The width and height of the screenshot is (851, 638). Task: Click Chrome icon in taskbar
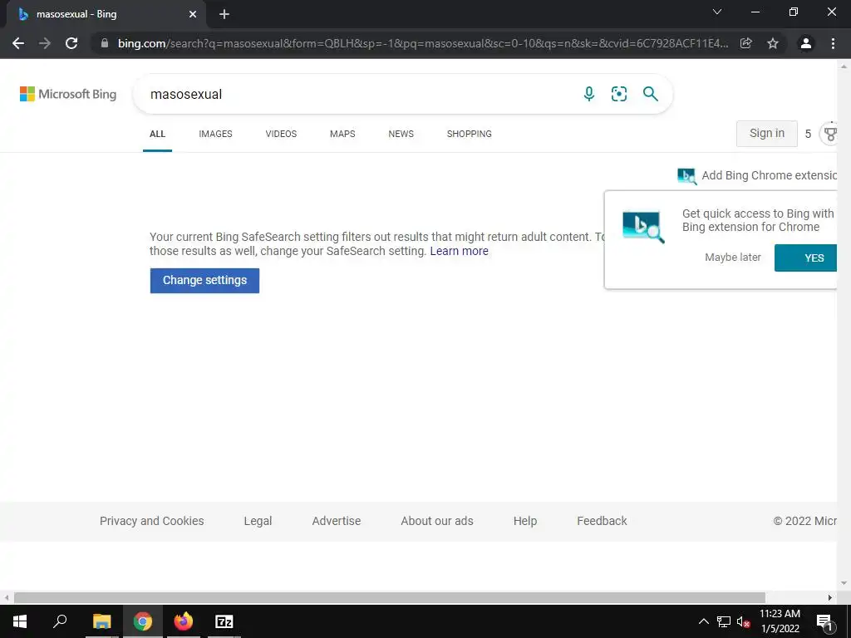[x=143, y=621]
